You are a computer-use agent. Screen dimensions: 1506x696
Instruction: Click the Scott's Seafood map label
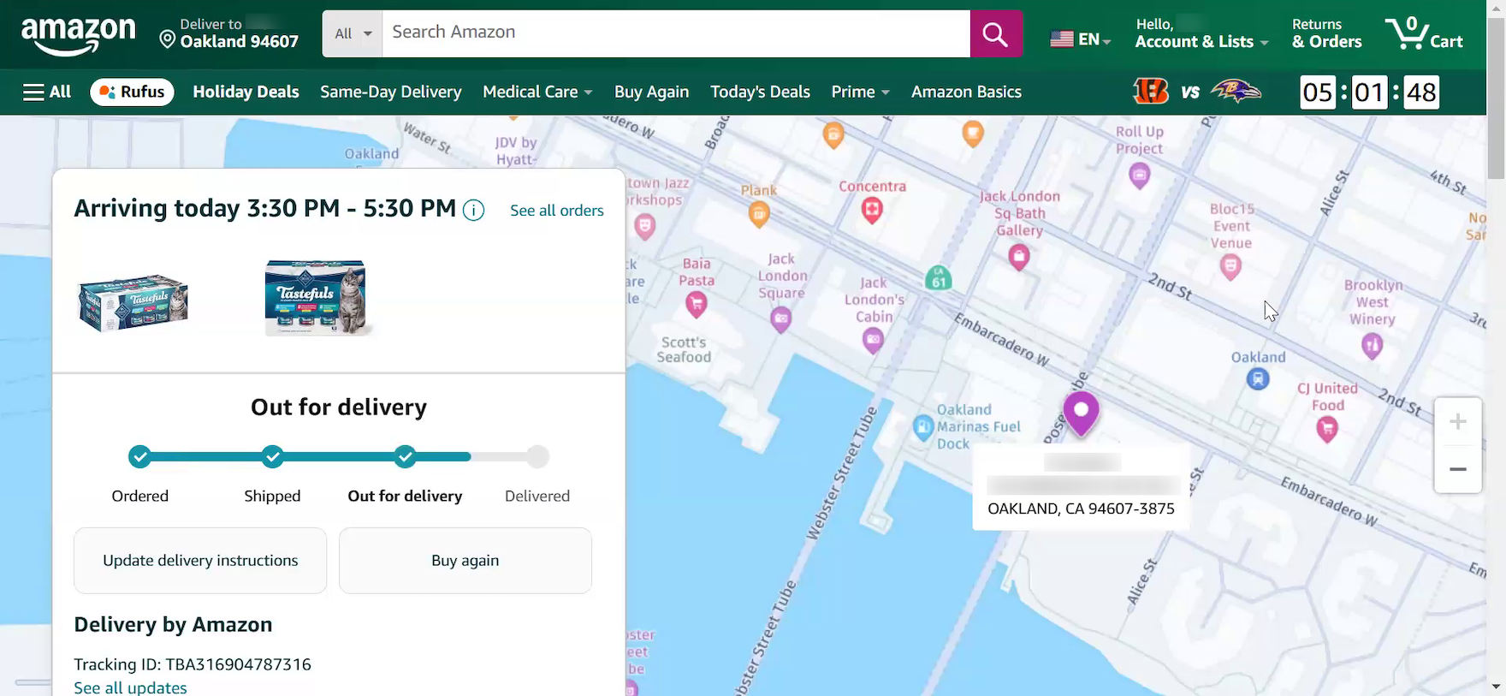coord(684,349)
